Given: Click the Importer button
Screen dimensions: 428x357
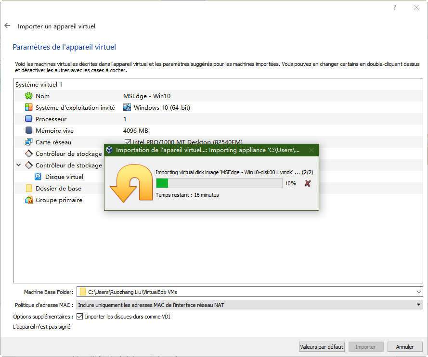Looking at the screenshot, I should pos(365,346).
